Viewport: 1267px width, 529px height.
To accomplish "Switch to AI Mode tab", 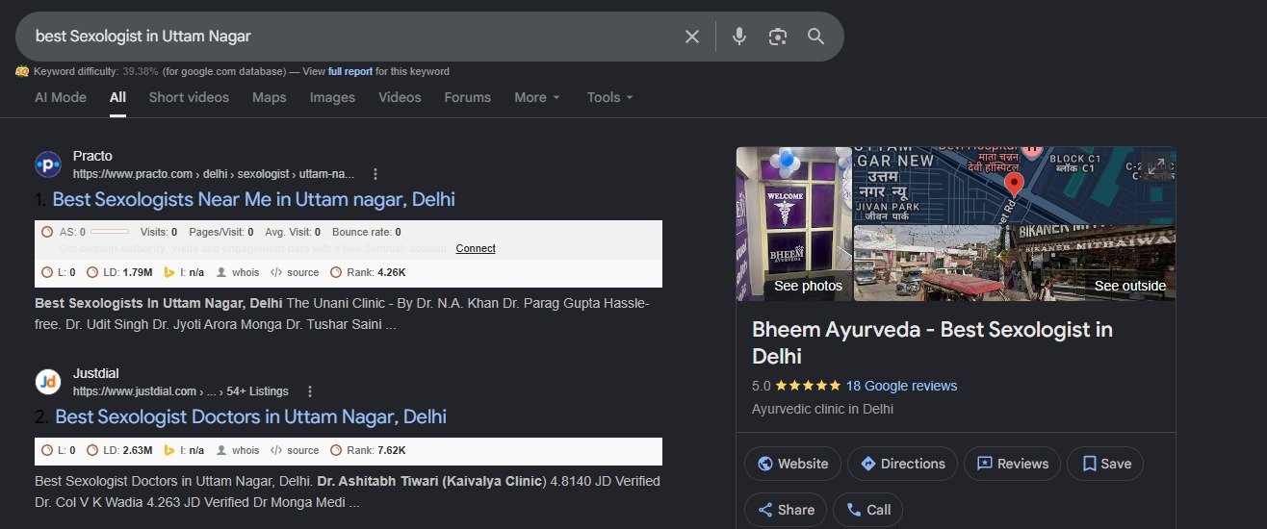I will click(x=61, y=97).
